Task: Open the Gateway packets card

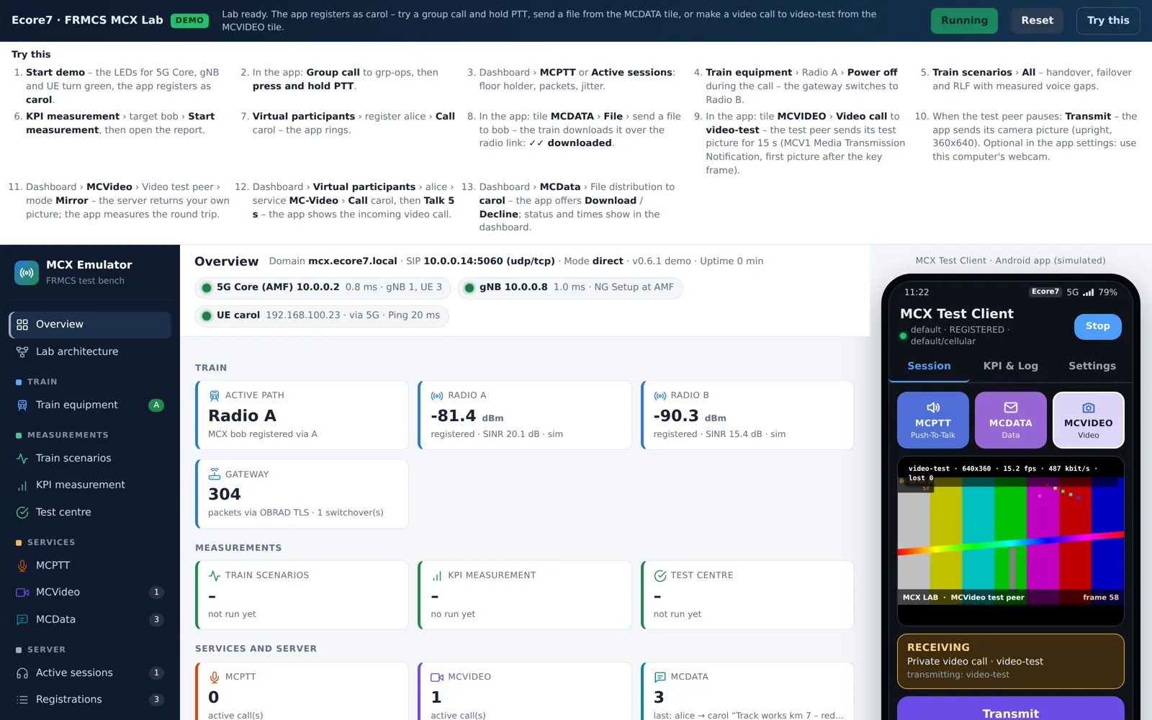Action: 302,494
